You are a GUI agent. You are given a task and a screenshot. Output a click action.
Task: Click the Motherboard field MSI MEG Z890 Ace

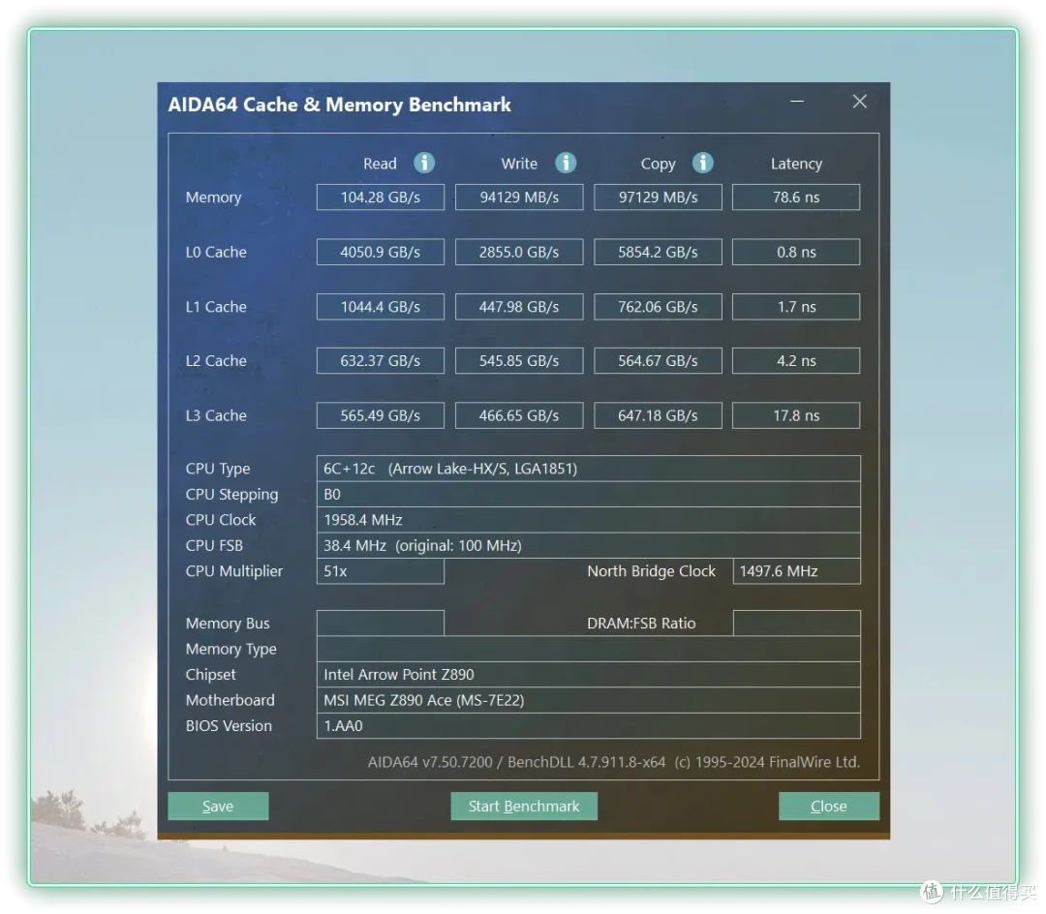[589, 700]
